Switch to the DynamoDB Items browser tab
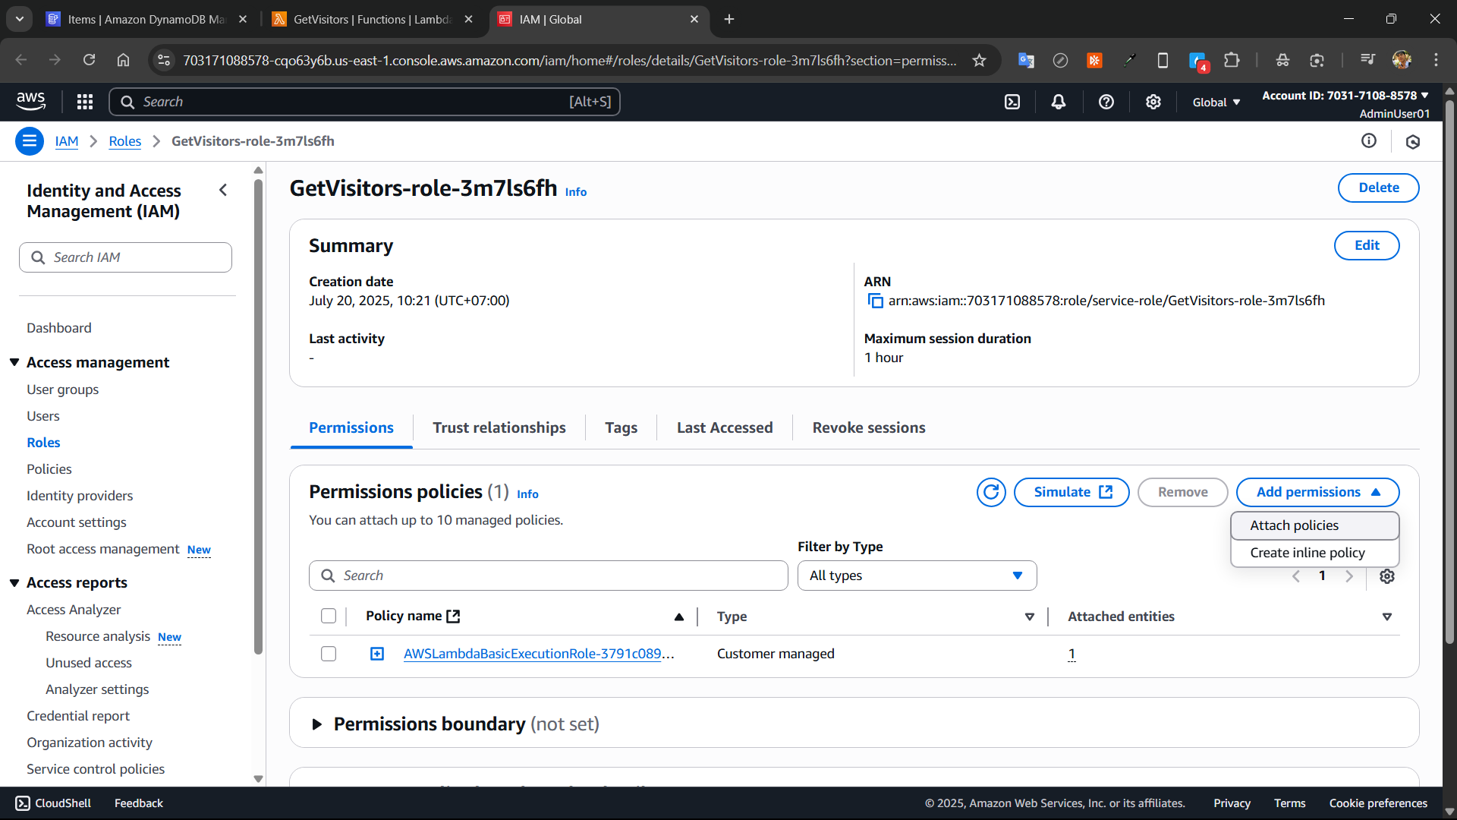This screenshot has height=820, width=1457. point(146,19)
